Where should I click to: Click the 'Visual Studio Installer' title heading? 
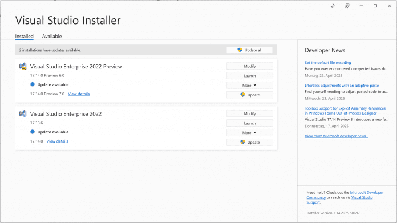68,21
